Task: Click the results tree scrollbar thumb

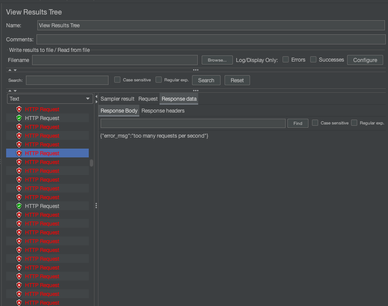Action: (91, 163)
